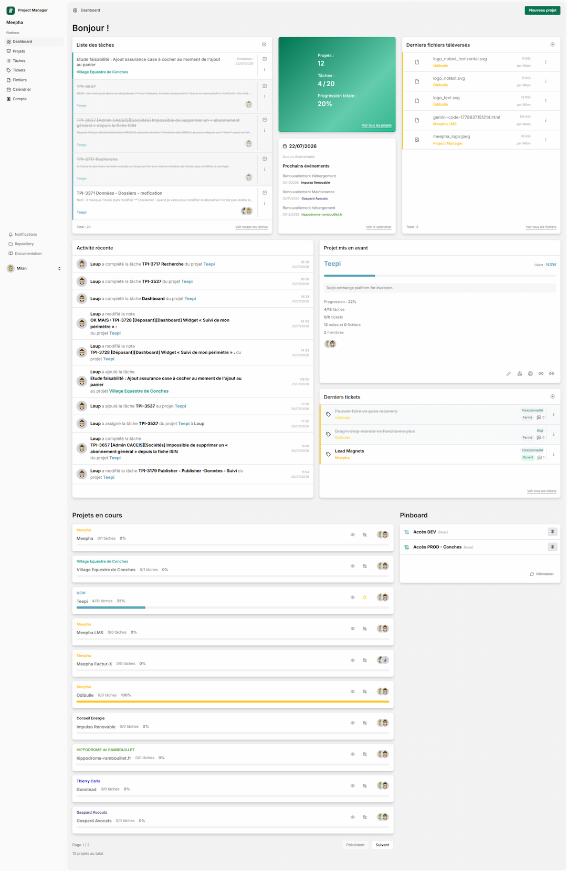Unstar the Teepi project in Projets en cours
Viewport: 567px width, 871px height.
coord(365,597)
